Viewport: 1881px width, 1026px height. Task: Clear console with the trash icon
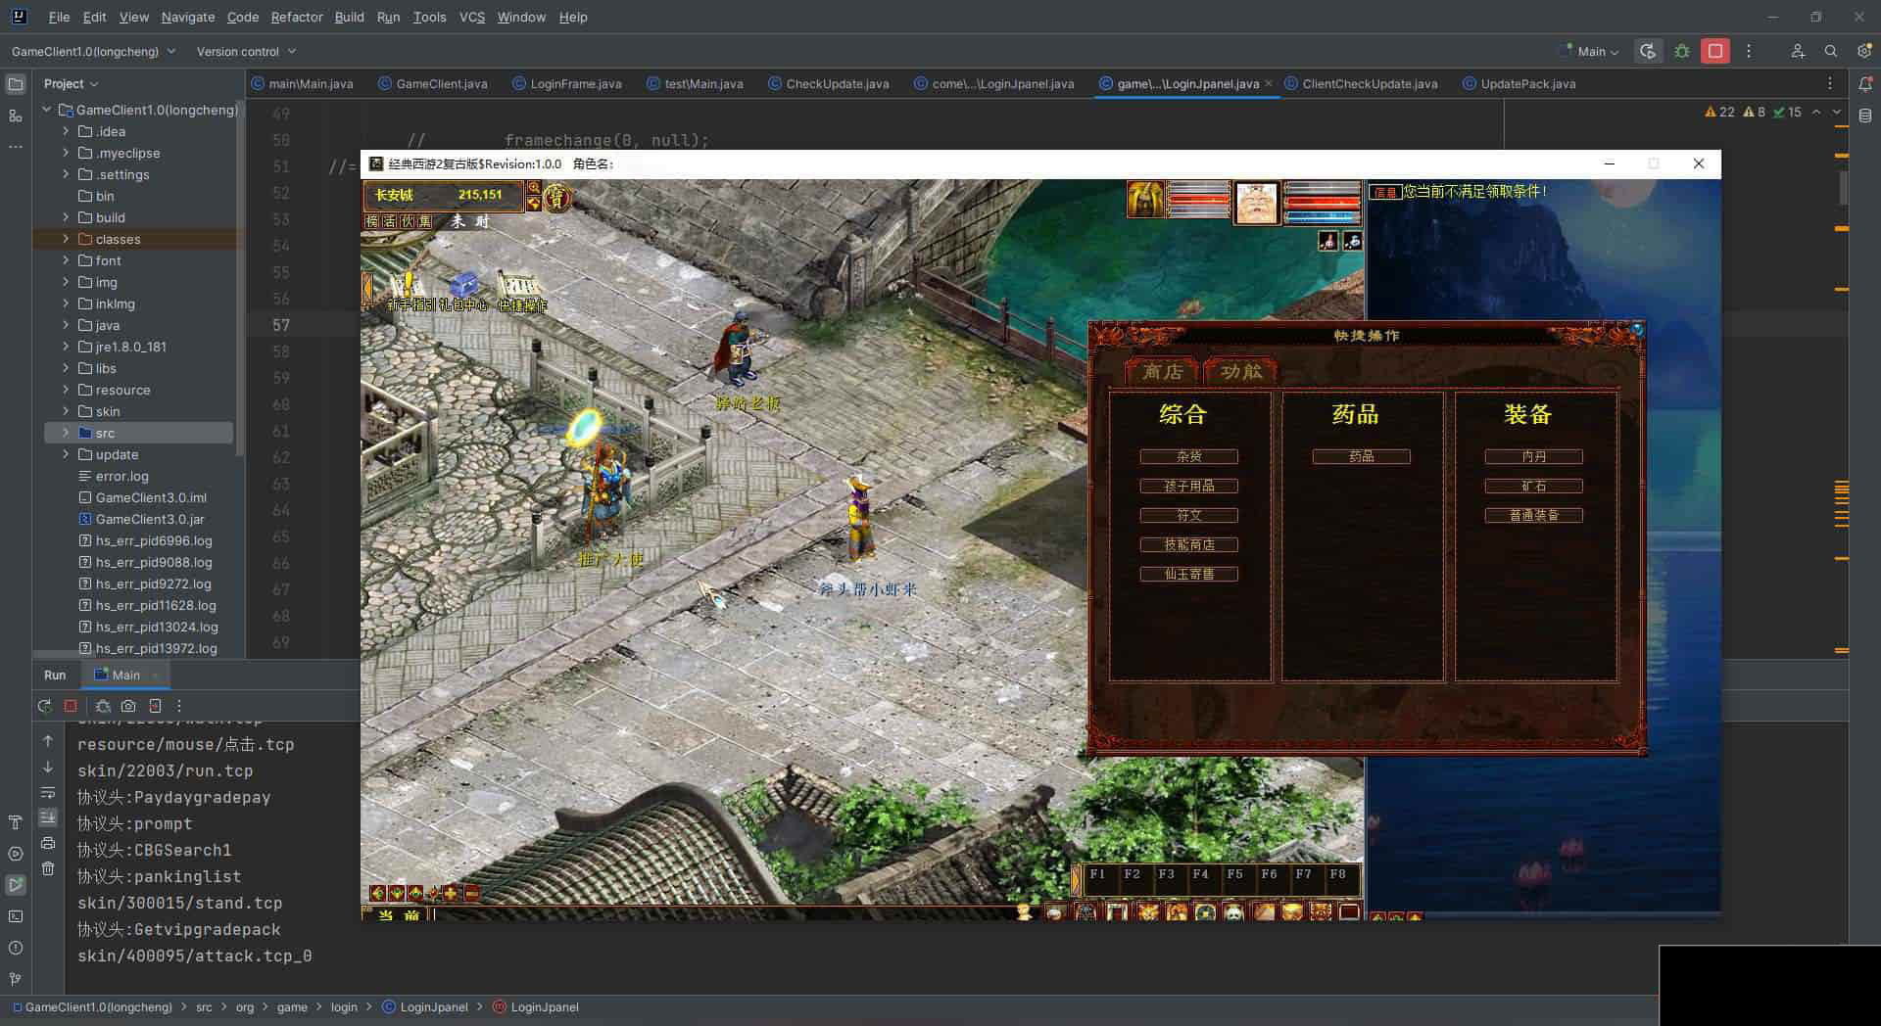click(x=48, y=868)
